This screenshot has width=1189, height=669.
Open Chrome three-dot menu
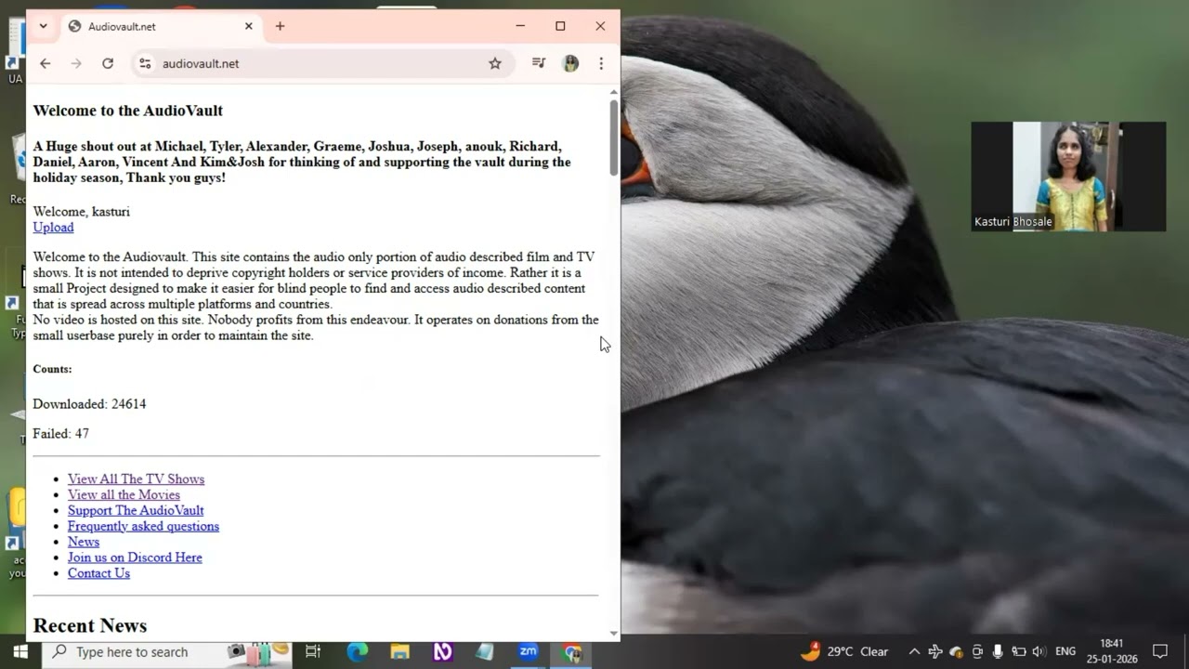(x=601, y=63)
